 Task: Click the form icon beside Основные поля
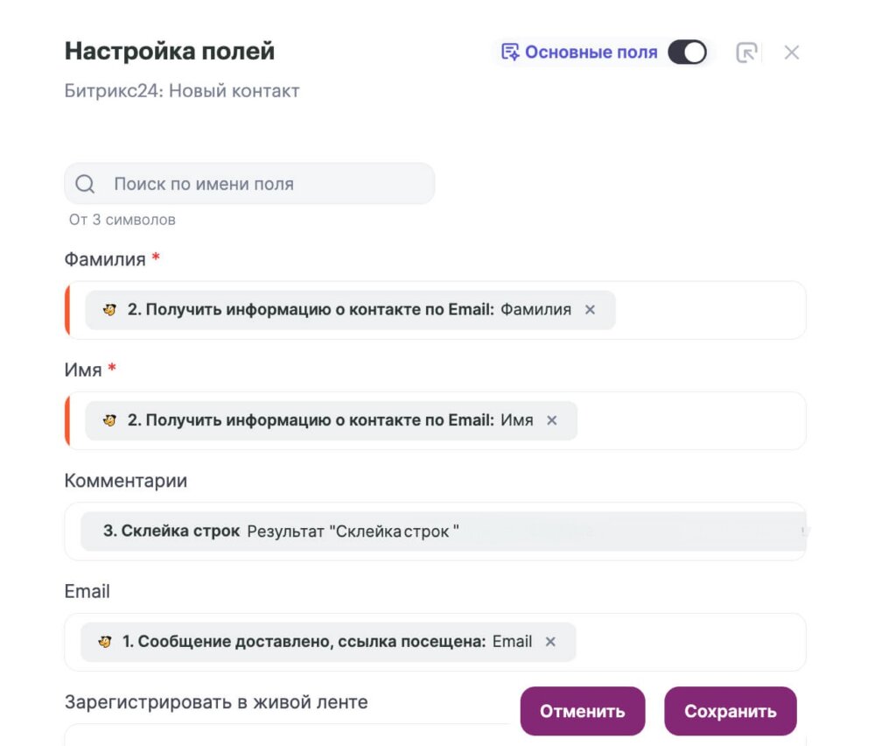pyautogui.click(x=509, y=52)
